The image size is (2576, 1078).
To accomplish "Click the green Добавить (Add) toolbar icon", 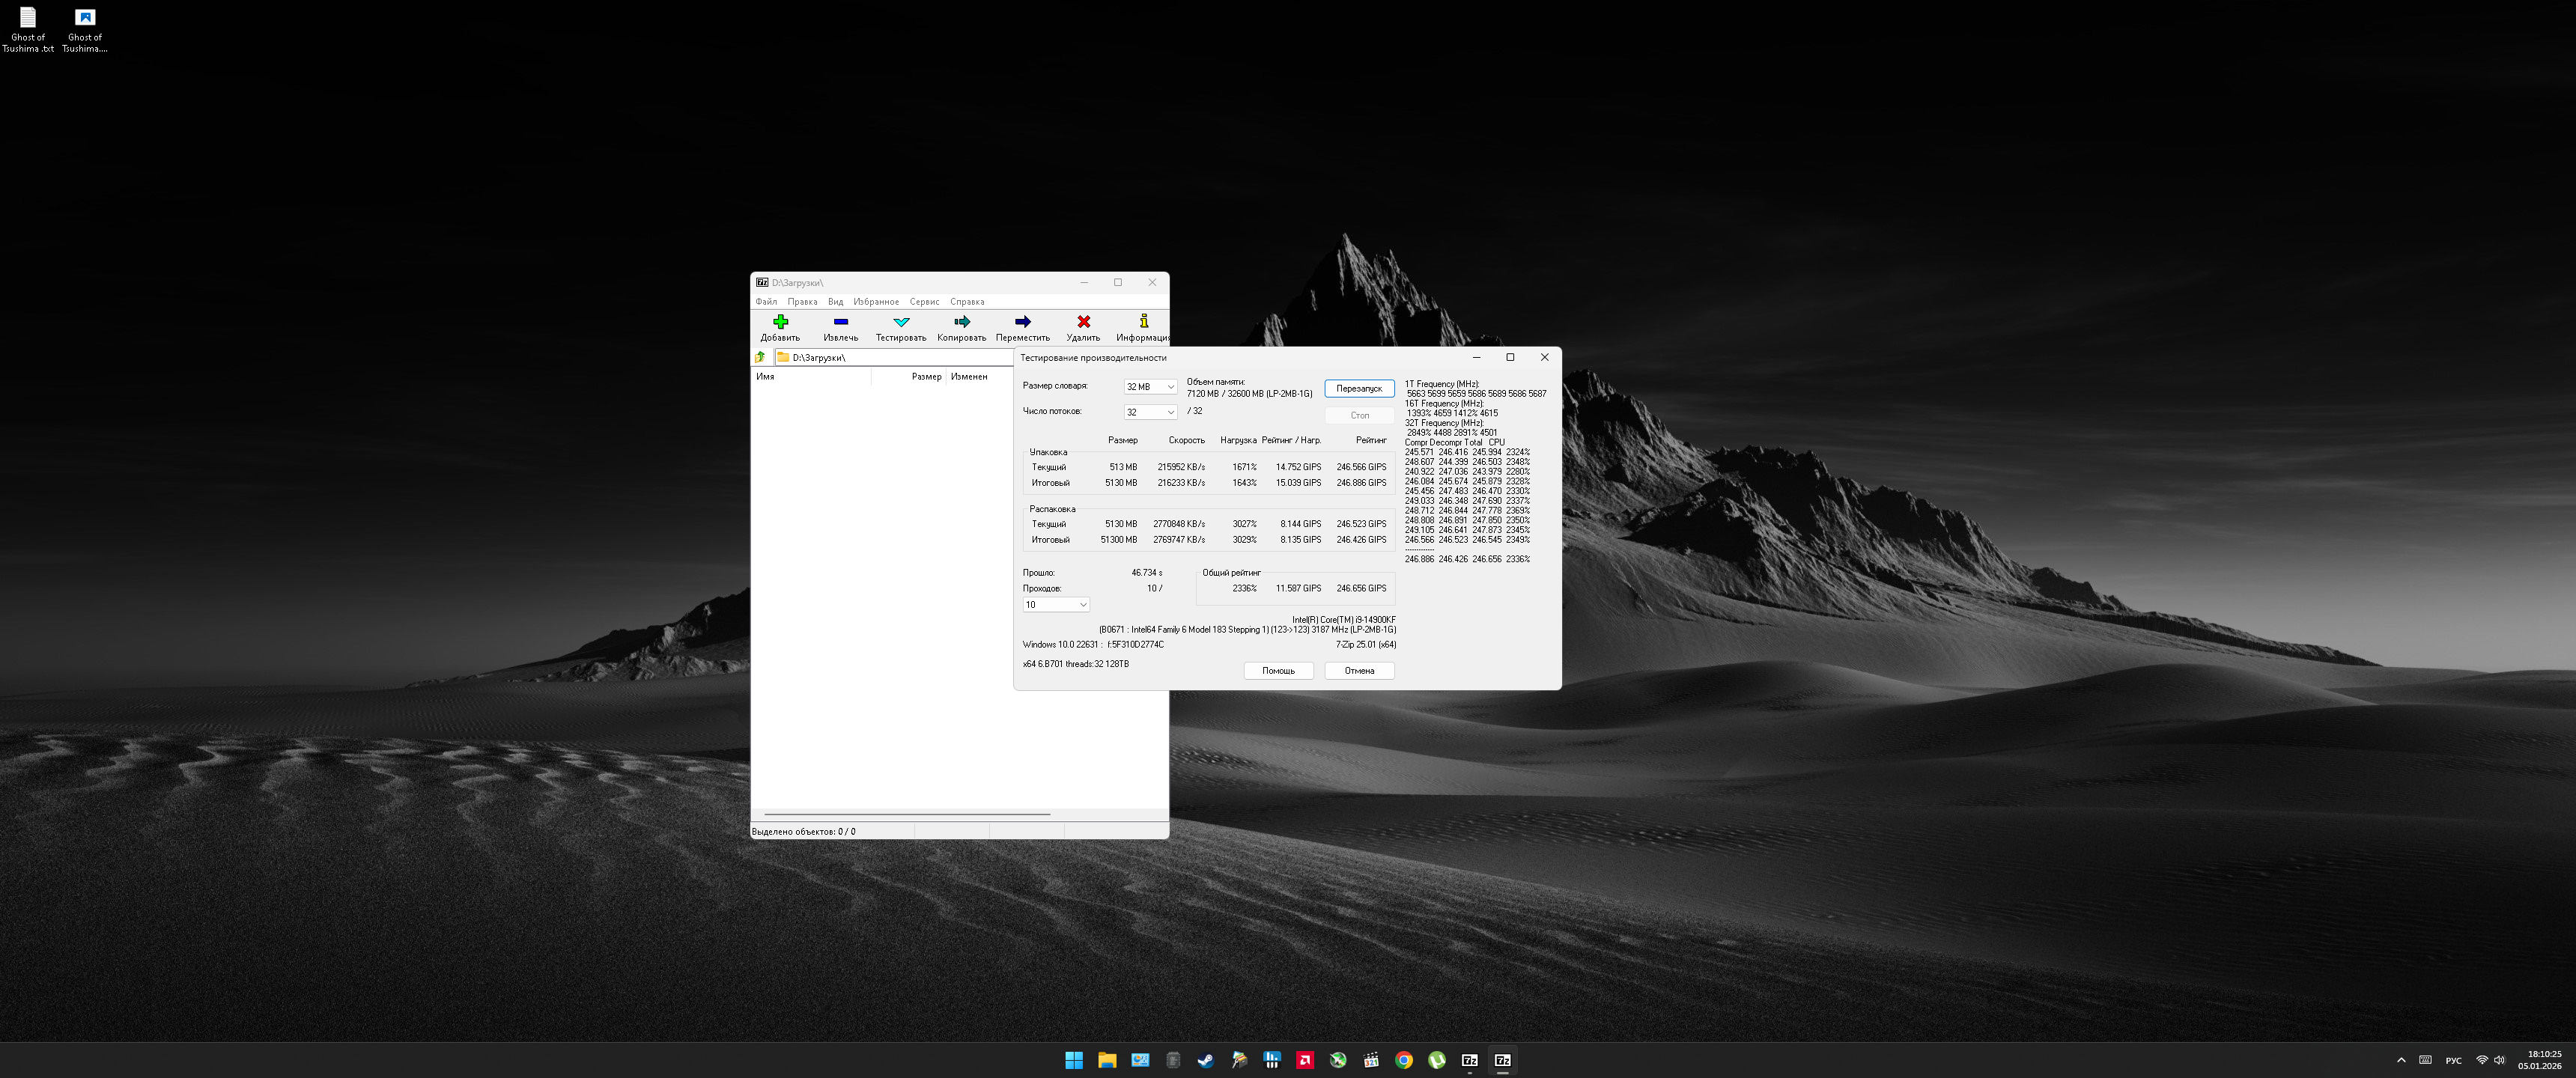I will tap(780, 322).
